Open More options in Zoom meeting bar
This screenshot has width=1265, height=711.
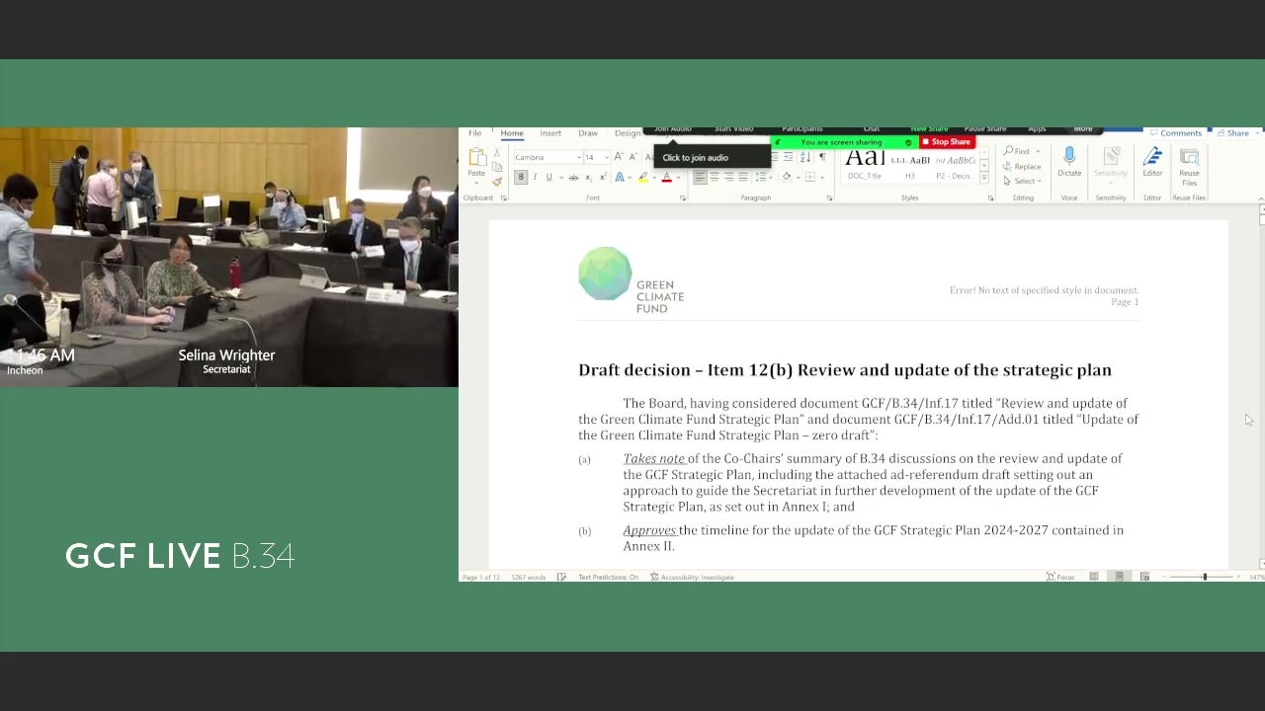1083,129
